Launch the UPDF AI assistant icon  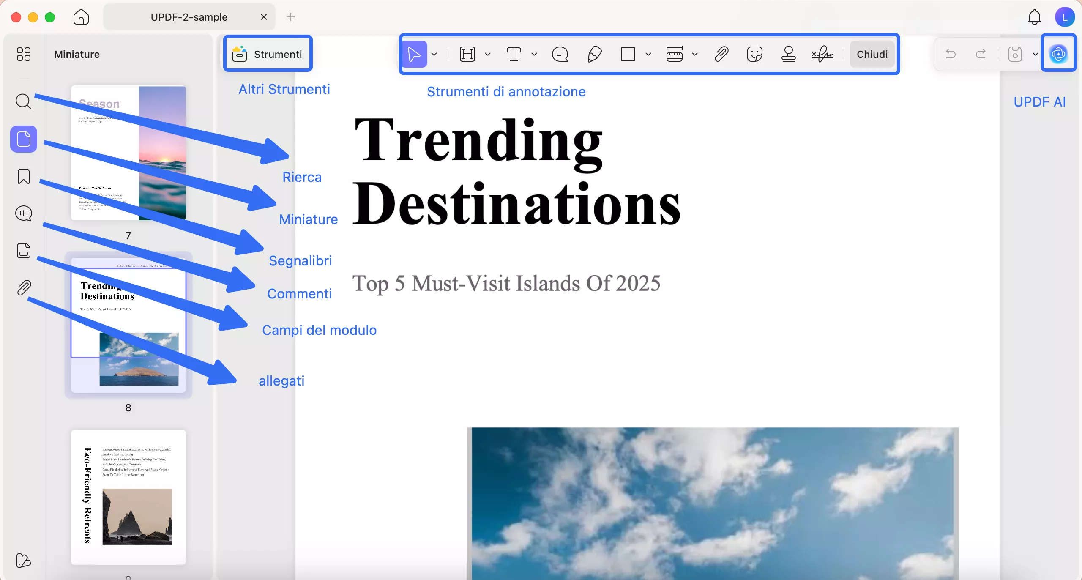pyautogui.click(x=1058, y=54)
